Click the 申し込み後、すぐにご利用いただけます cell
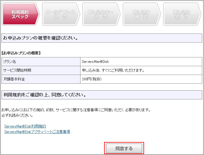 click(x=113, y=70)
